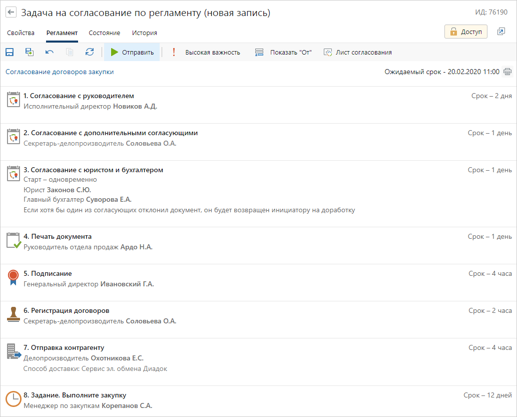Click the back arrow next to the title
The width and height of the screenshot is (517, 417).
tap(11, 13)
